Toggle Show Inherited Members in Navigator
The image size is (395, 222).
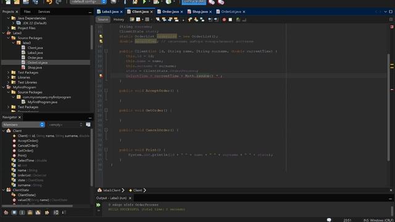6,212
